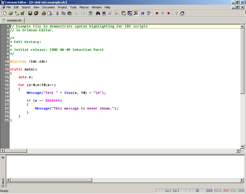Start macro recording with red dot
This screenshot has width=246, height=194.
tap(157, 13)
